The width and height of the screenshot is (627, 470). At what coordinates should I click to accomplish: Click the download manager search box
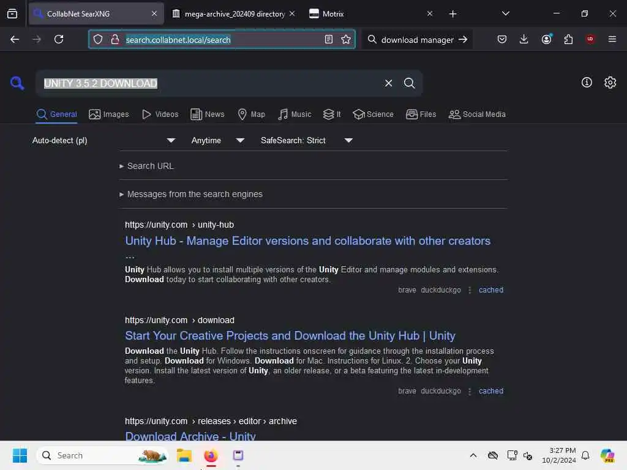coord(417,40)
